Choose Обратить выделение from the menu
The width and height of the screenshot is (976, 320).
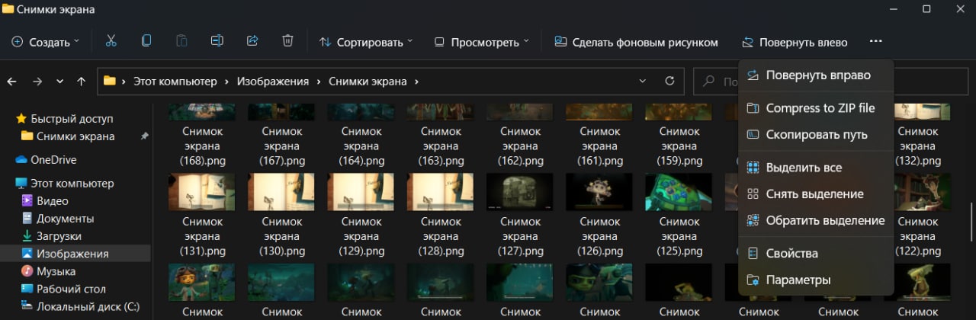816,221
